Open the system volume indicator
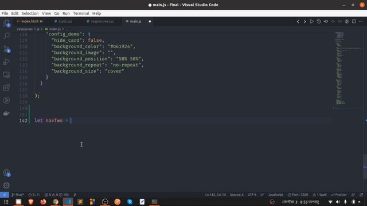367x206 pixels. pos(338,202)
